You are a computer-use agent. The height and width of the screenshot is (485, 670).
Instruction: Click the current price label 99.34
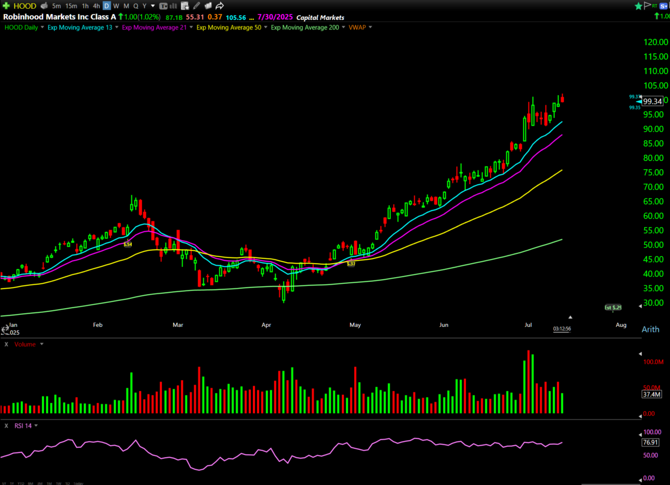tap(652, 101)
